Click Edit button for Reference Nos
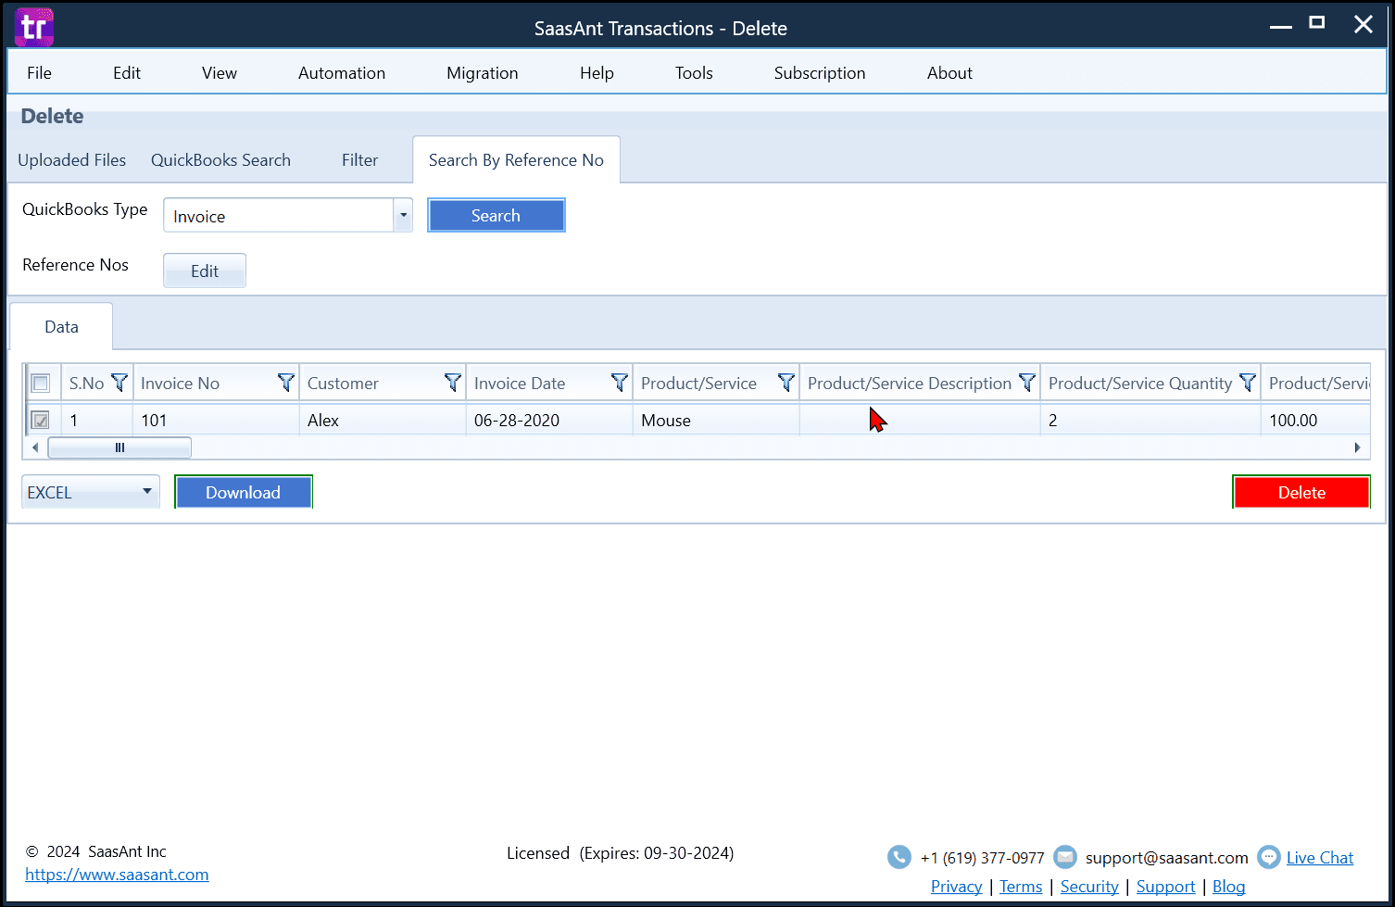The height and width of the screenshot is (907, 1395). click(x=205, y=271)
